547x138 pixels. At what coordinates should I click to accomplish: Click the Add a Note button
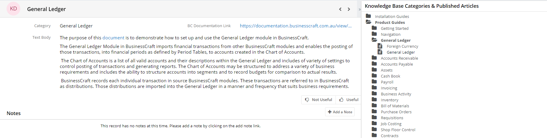click(x=340, y=112)
